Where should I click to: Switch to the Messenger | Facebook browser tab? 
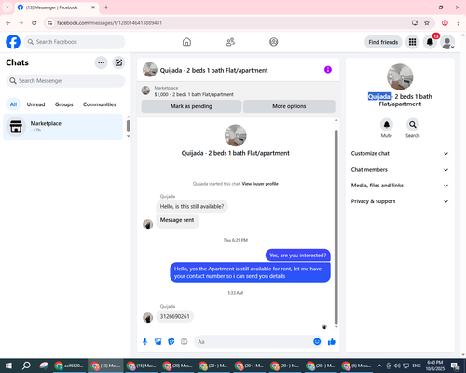tap(56, 7)
